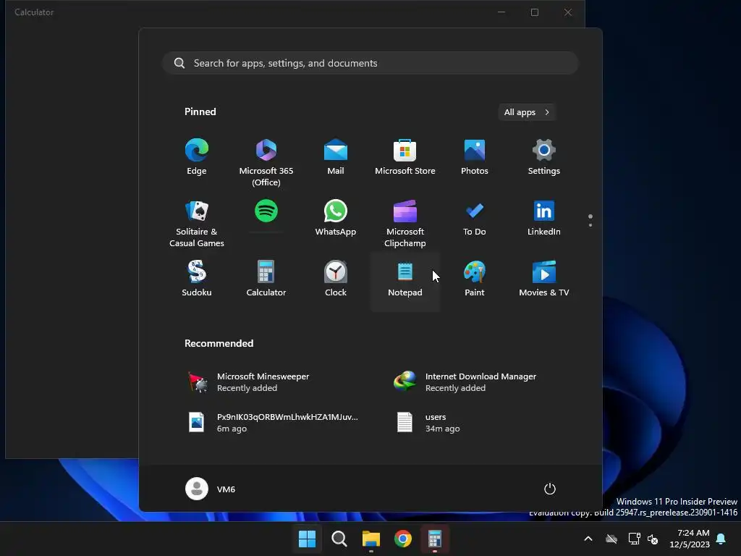741x556 pixels.
Task: Open the To Do app
Action: point(475,219)
